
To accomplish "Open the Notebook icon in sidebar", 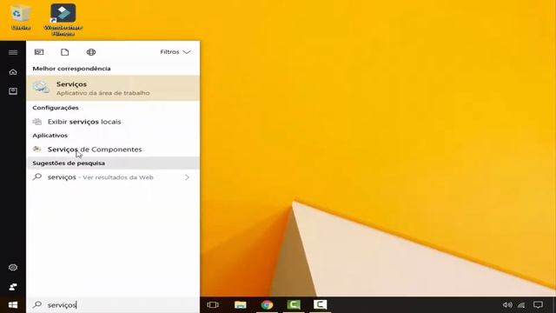I will coord(13,91).
